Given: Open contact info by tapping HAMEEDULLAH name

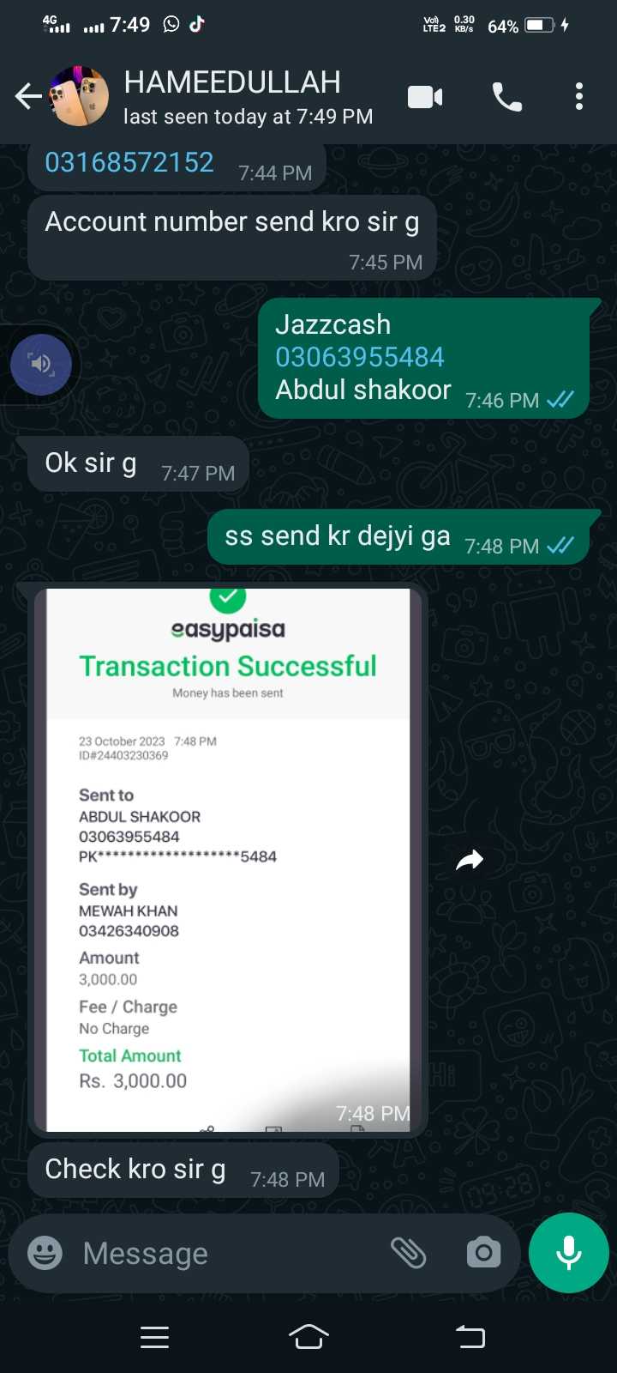Looking at the screenshot, I should click(x=232, y=82).
